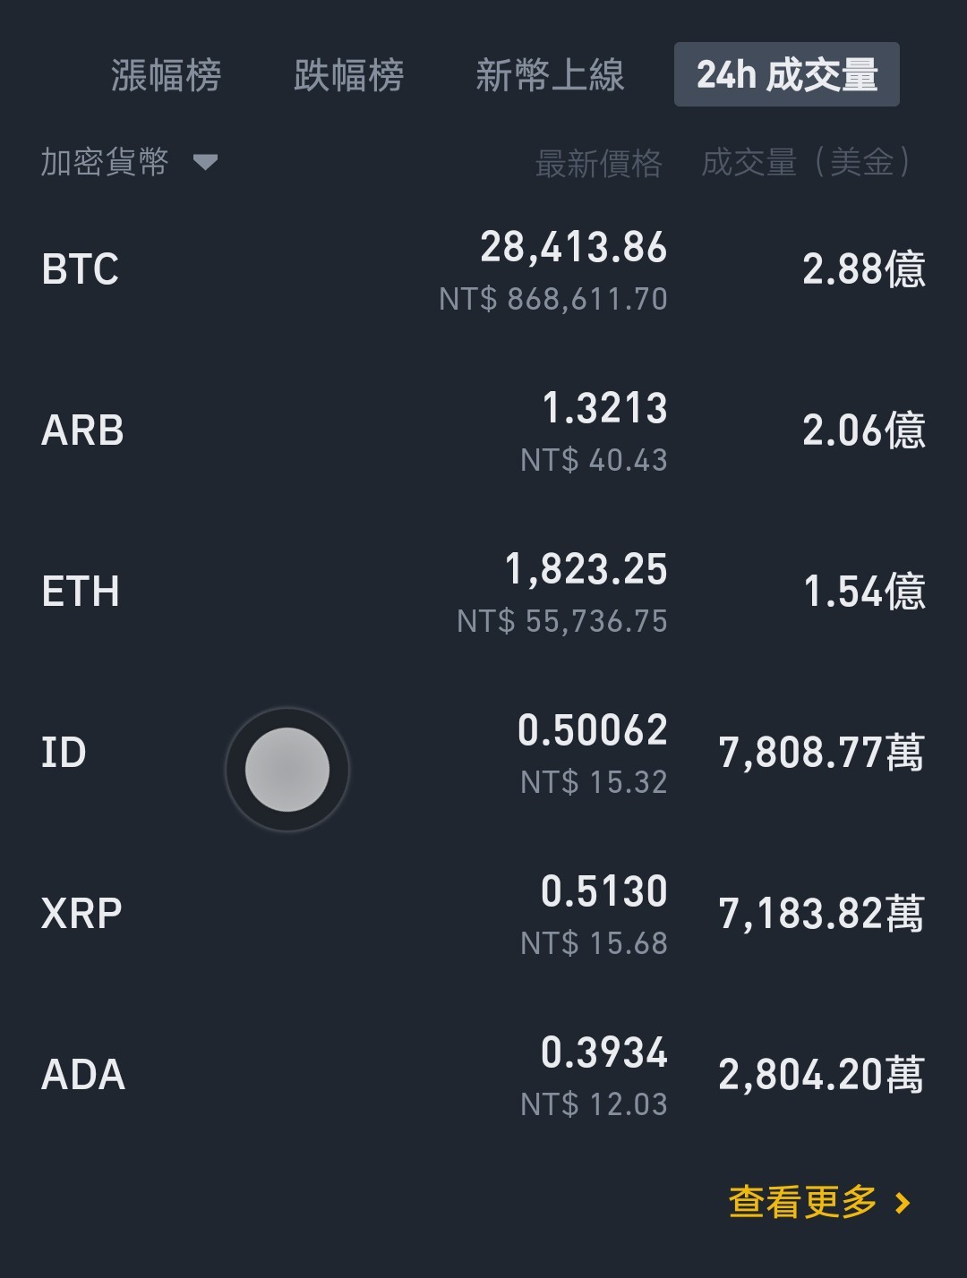967x1278 pixels.
Task: Switch to the 跌幅榜 tab
Action: (349, 75)
